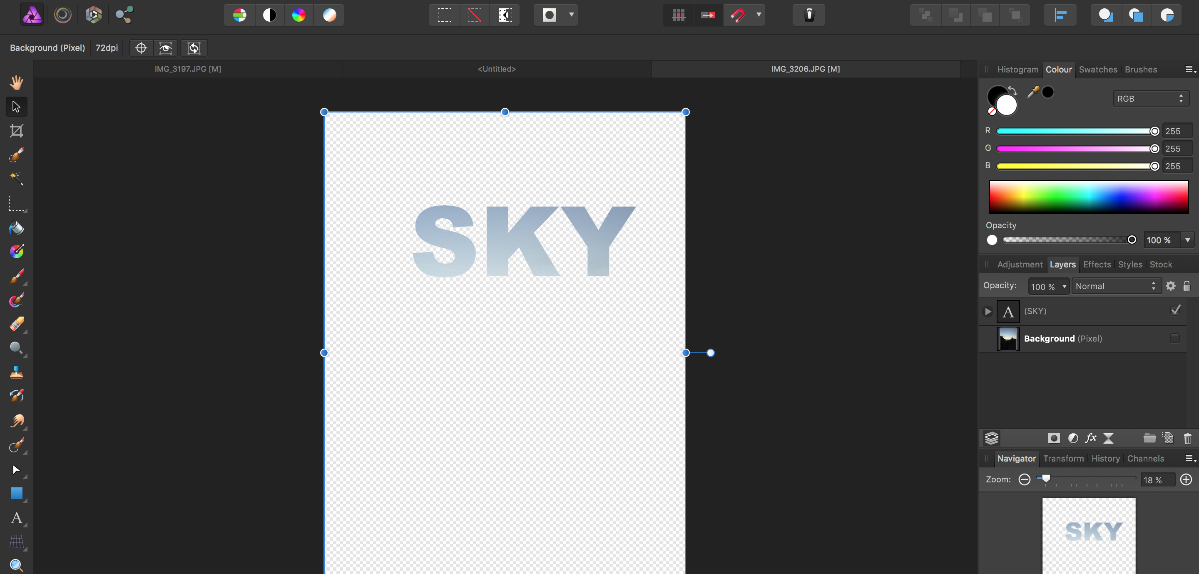This screenshot has width=1199, height=574.
Task: Expand the SKY text layer
Action: [x=988, y=312]
